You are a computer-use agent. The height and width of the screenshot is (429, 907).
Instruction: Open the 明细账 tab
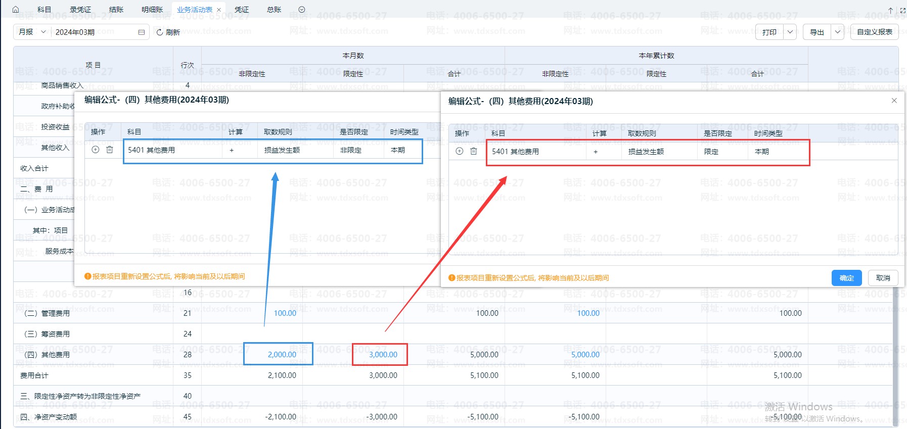pyautogui.click(x=152, y=10)
